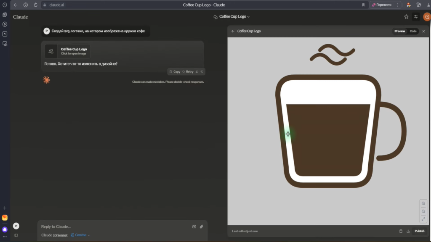Open the Coffee Cup Logo artifact card
The height and width of the screenshot is (242, 431).
tap(67, 51)
